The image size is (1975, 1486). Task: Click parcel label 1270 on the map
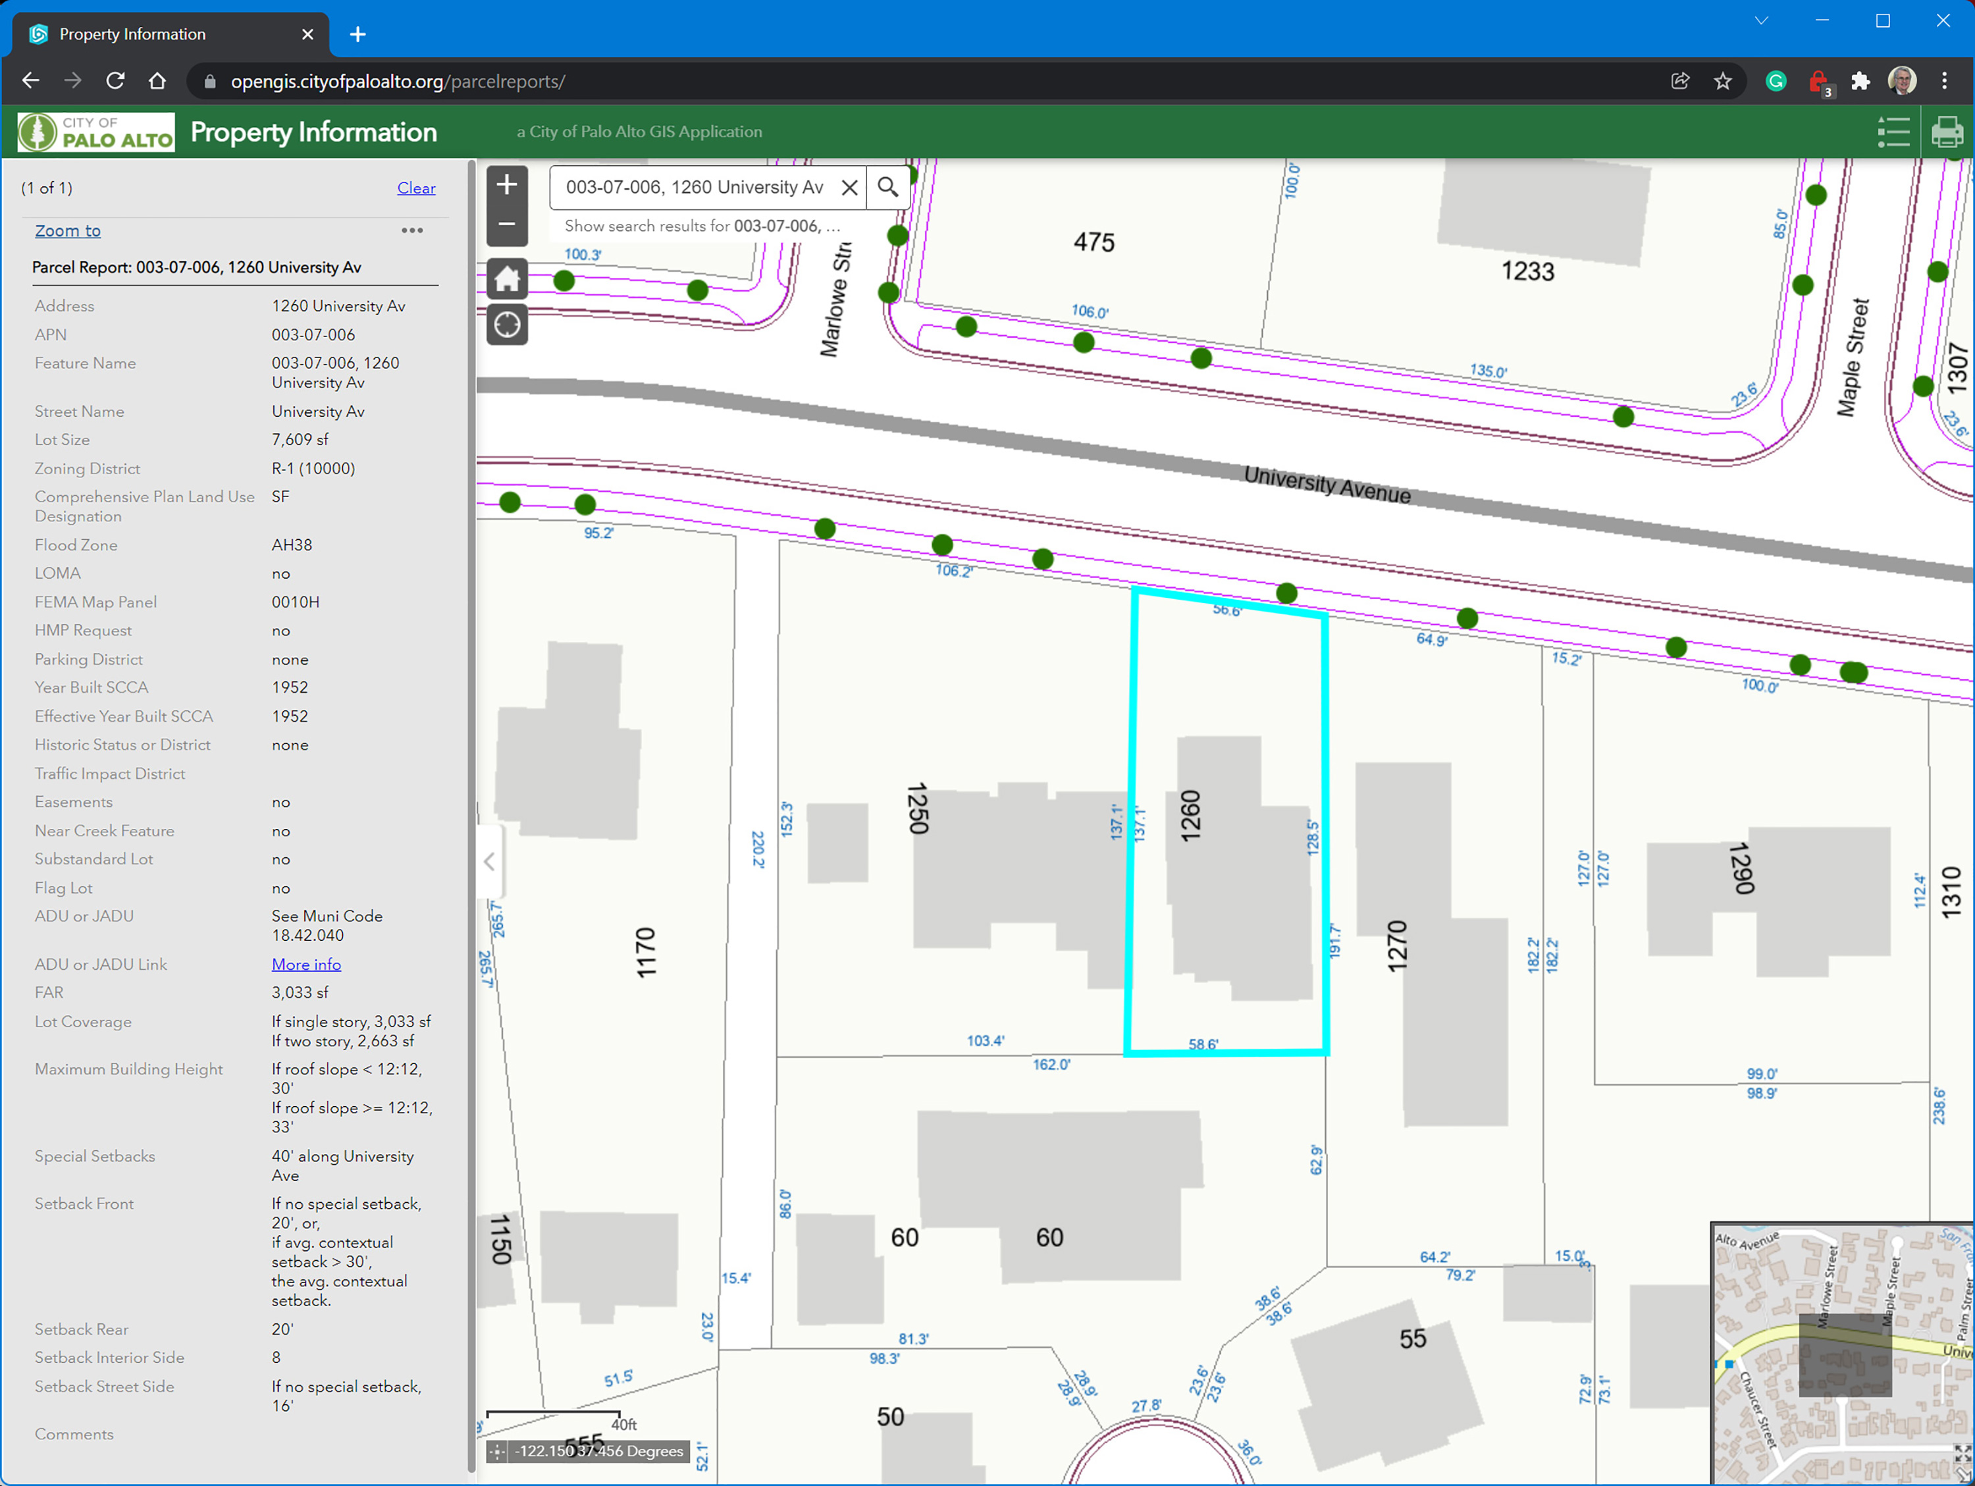click(x=1398, y=947)
